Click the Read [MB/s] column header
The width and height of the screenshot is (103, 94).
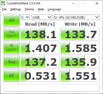[x=40, y=24]
